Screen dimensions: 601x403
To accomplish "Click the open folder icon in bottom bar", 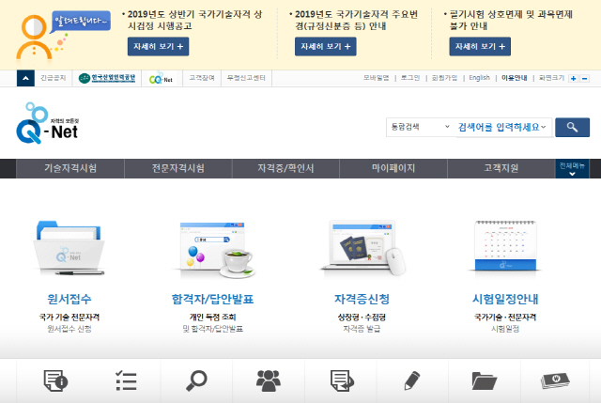I will pyautogui.click(x=484, y=380).
